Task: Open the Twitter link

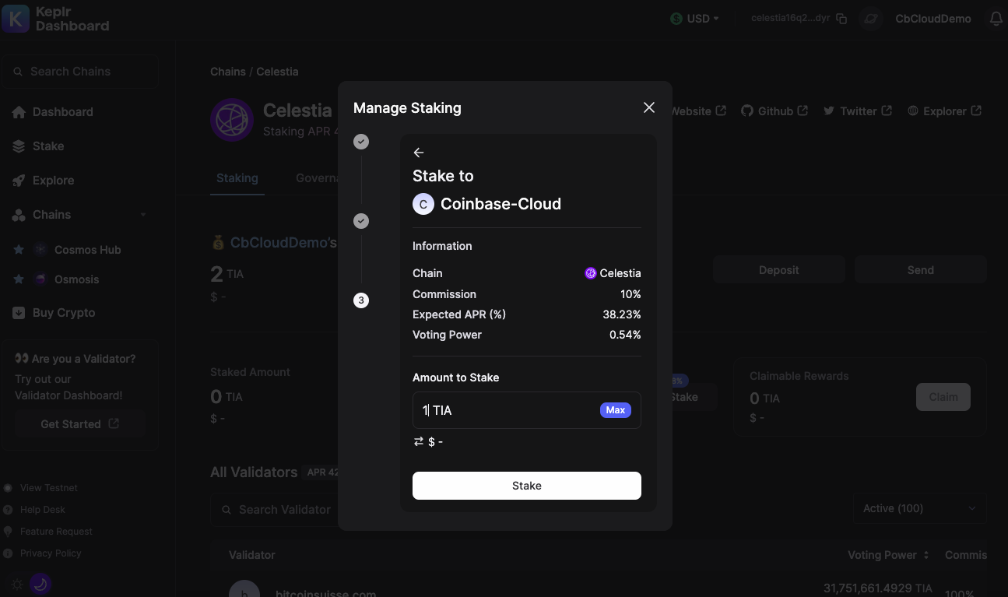Action: (857, 111)
